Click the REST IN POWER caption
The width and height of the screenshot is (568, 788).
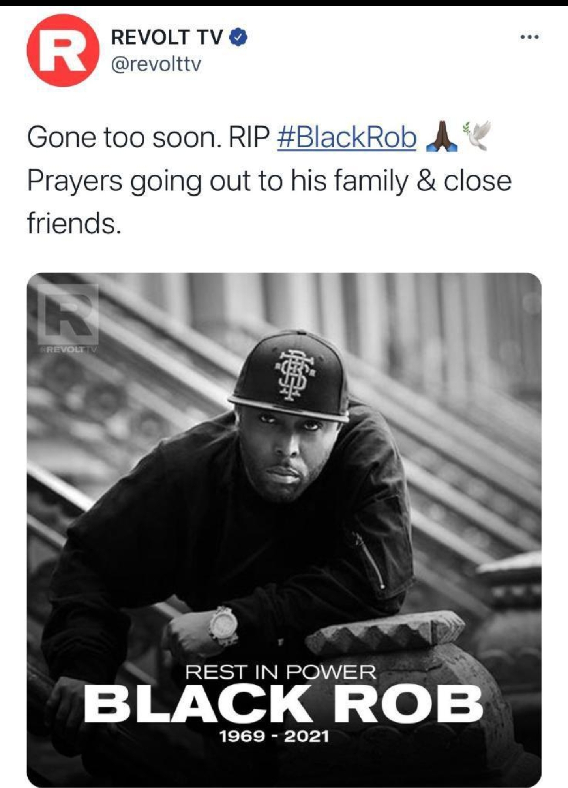[281, 672]
